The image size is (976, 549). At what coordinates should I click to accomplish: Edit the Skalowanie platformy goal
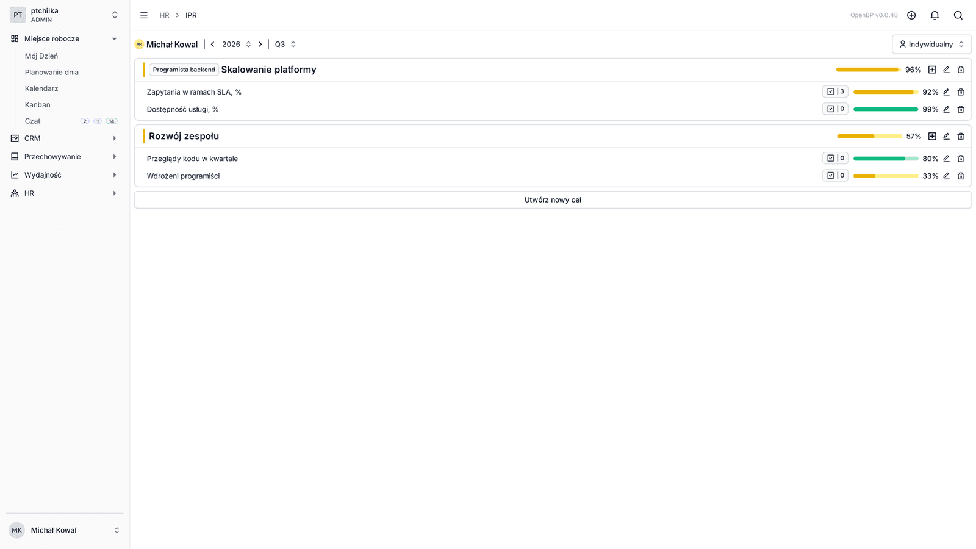tap(946, 70)
